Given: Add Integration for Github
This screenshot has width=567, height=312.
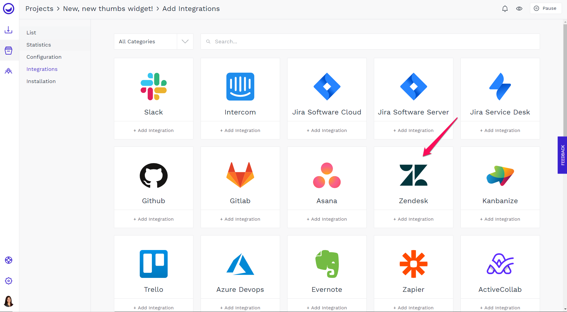Looking at the screenshot, I should pos(154,219).
